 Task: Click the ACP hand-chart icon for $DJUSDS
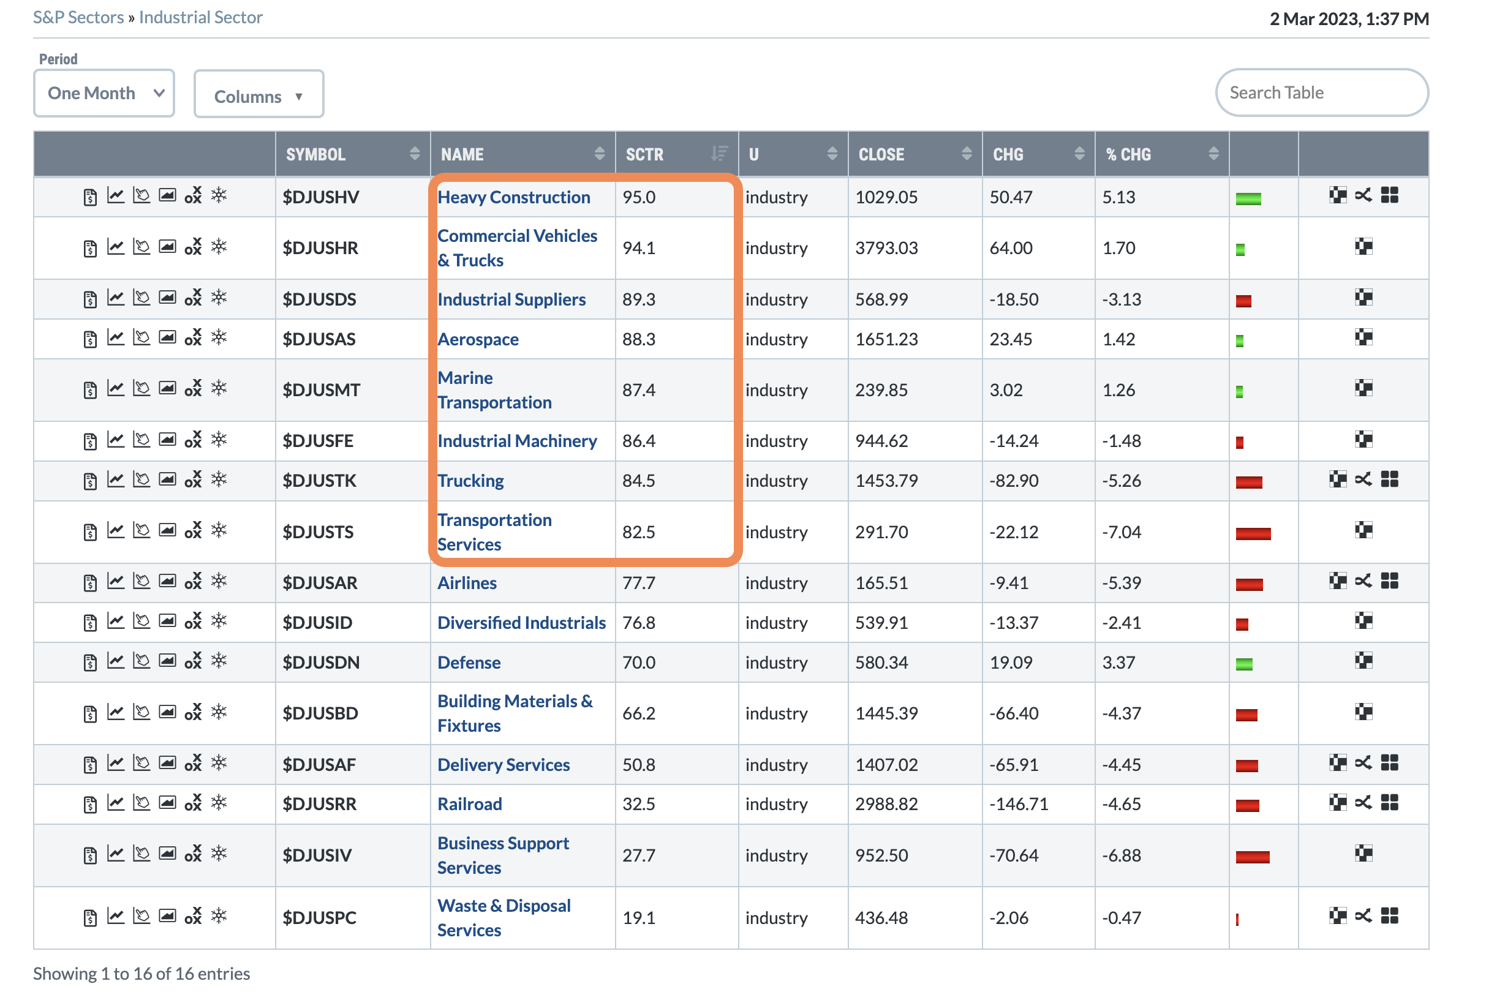click(x=141, y=298)
